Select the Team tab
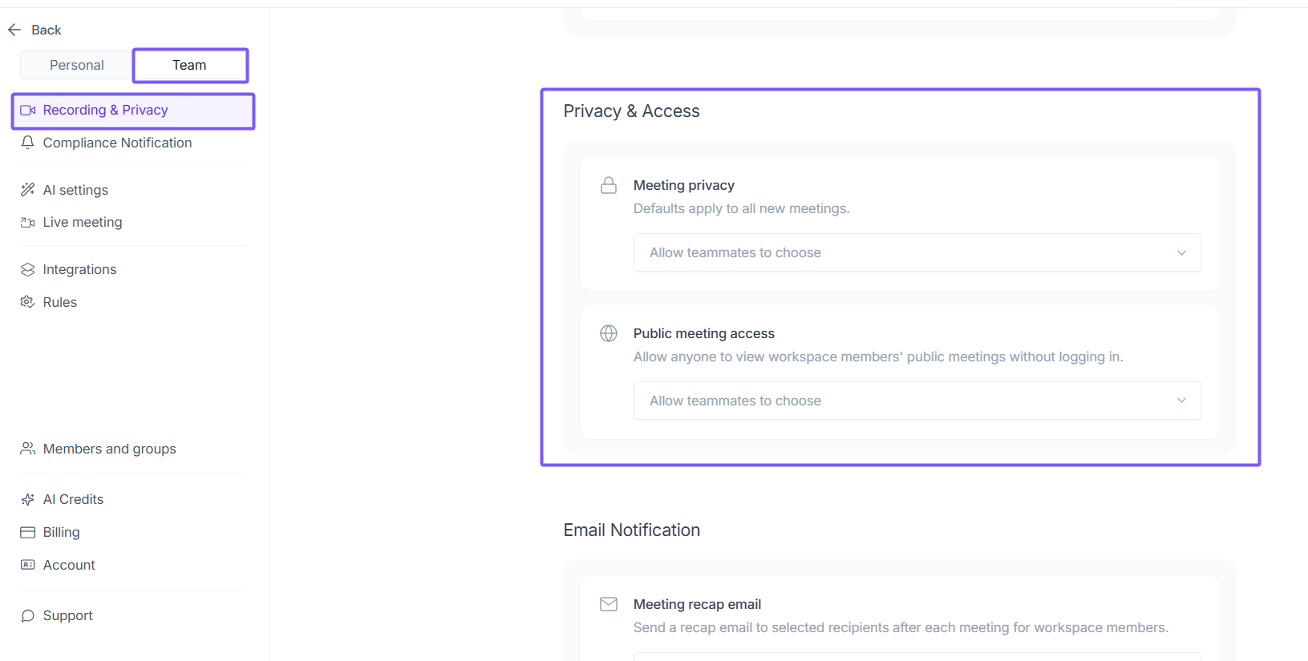Image resolution: width=1308 pixels, height=661 pixels. click(x=190, y=65)
